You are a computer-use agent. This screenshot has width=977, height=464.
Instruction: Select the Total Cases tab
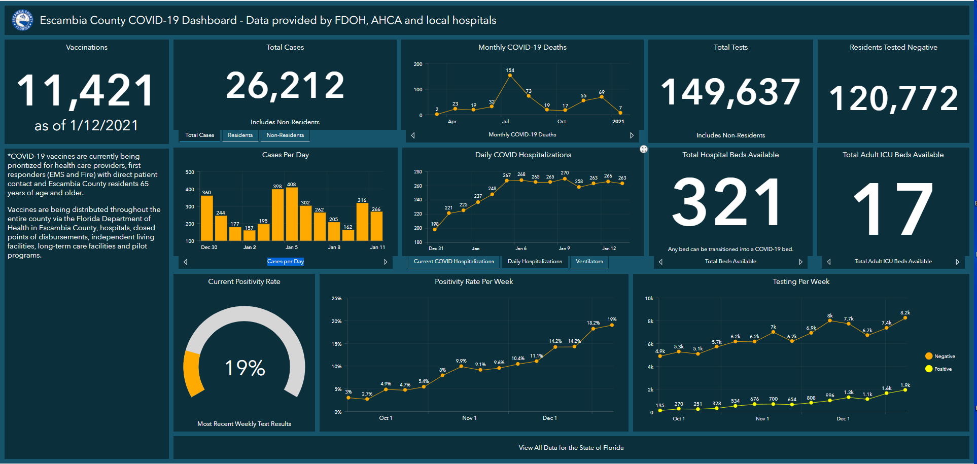point(199,135)
